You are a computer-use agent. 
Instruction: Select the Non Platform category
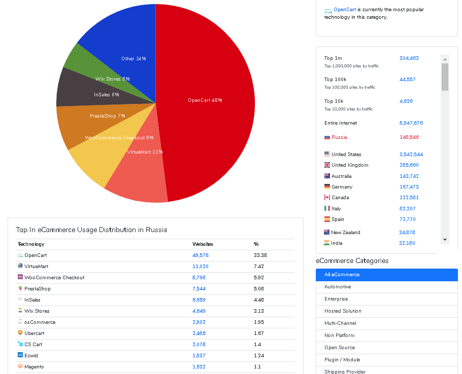(x=386, y=335)
